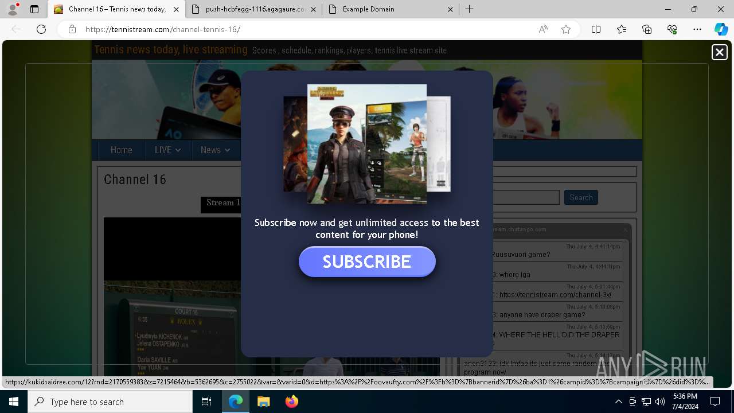Open the browser profile icon
Viewport: 734px width, 413px height.
tap(13, 9)
